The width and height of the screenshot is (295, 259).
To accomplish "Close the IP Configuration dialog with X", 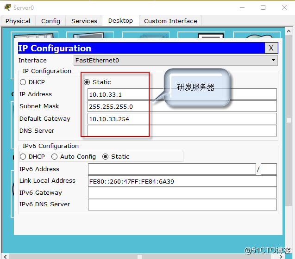I will (271, 48).
